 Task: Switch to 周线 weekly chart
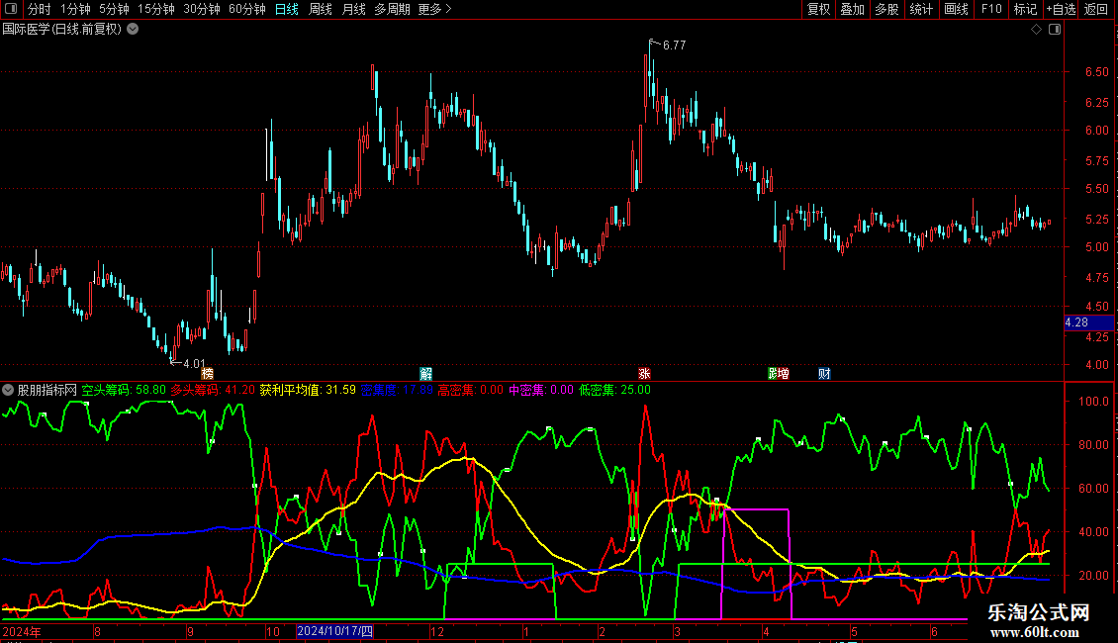(x=321, y=9)
